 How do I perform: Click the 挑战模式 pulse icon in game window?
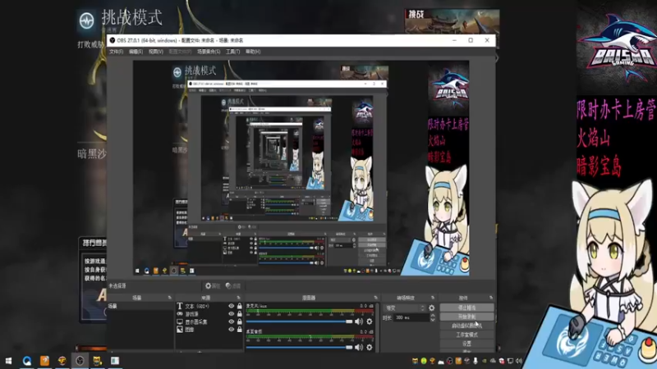pyautogui.click(x=87, y=20)
